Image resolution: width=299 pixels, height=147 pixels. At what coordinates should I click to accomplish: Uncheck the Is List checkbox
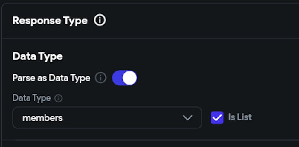click(x=217, y=118)
